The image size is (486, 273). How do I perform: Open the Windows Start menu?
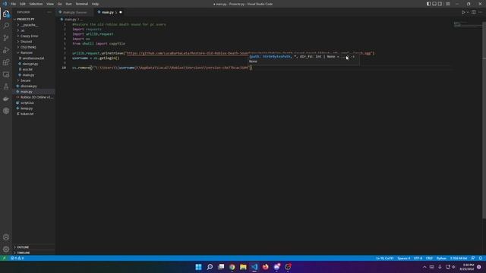pyautogui.click(x=198, y=267)
